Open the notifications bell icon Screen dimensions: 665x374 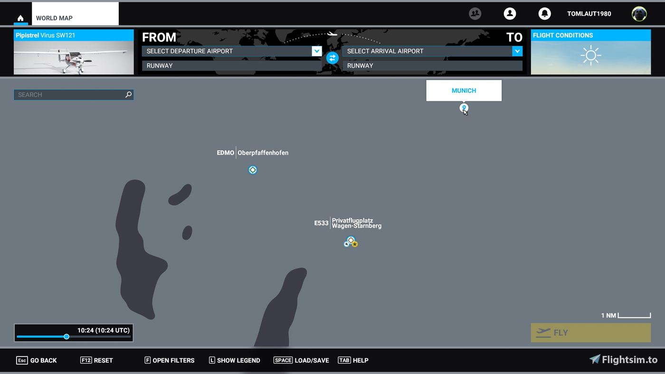point(544,14)
